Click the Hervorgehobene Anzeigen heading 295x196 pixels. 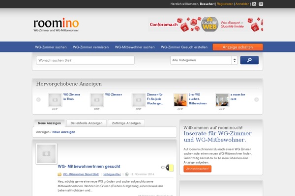[x=69, y=84]
